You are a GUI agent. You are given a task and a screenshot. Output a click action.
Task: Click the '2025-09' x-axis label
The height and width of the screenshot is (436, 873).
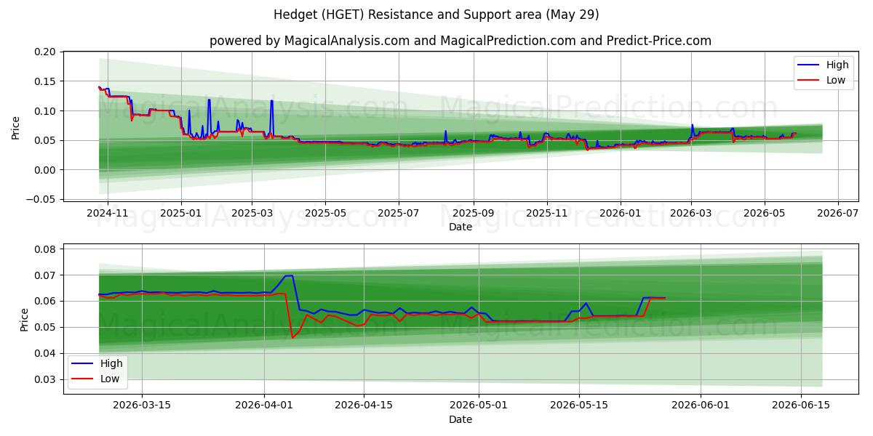pos(473,214)
